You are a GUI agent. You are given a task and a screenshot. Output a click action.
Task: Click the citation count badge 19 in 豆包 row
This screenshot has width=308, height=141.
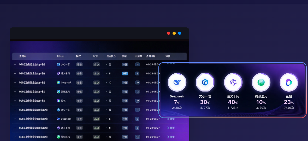(138, 101)
